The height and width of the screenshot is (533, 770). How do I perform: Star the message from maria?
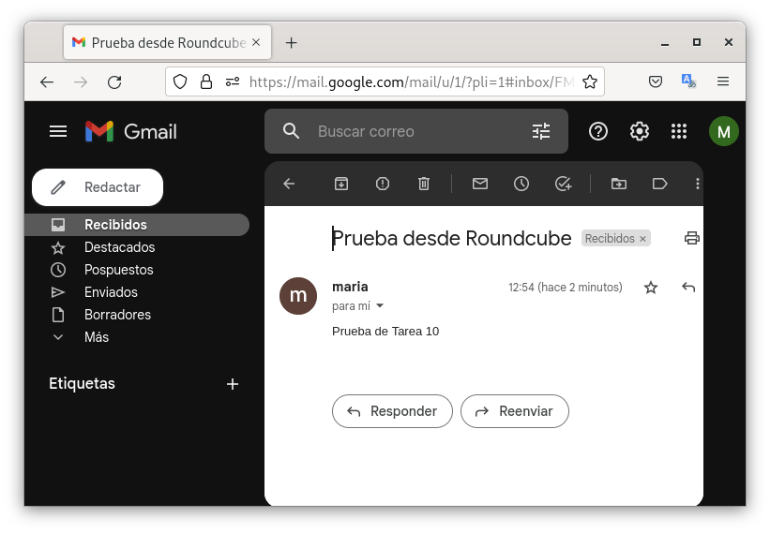pyautogui.click(x=651, y=288)
